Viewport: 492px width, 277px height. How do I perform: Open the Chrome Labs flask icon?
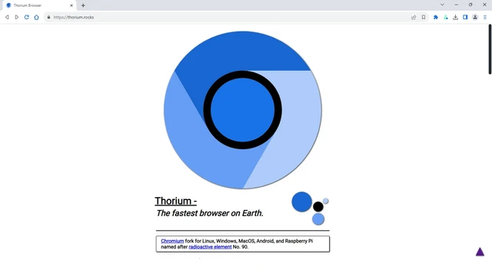click(x=446, y=17)
